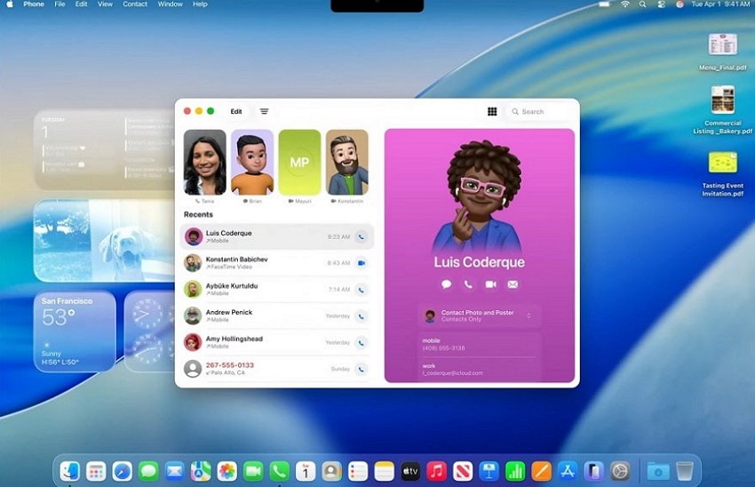Select Luis Coderque recents row
This screenshot has height=487, width=755.
coord(277,236)
